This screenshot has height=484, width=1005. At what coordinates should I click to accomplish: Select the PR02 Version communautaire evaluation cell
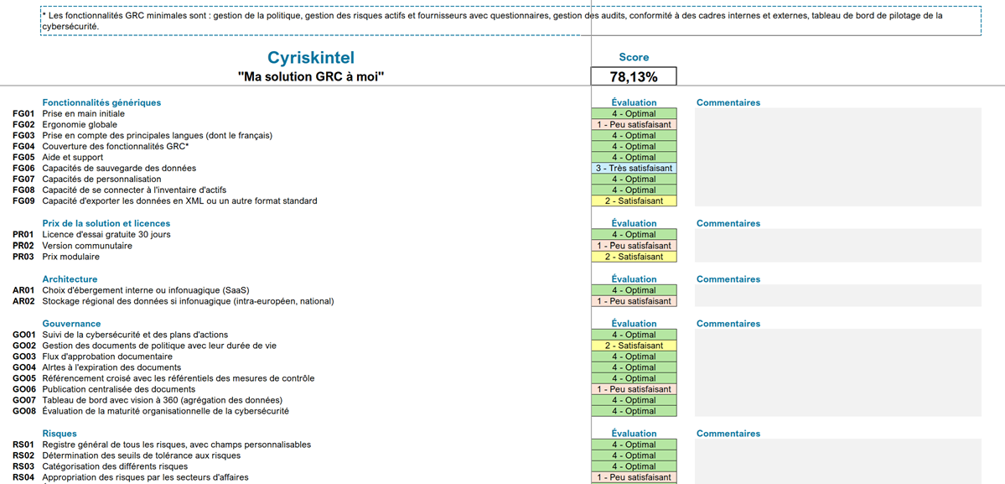tap(633, 246)
